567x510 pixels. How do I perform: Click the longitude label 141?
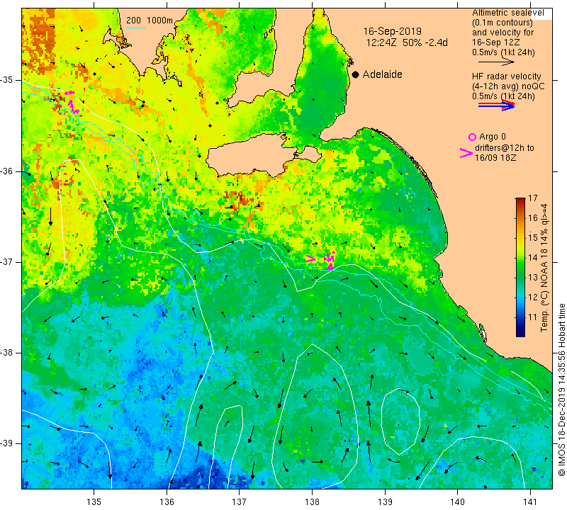530,501
